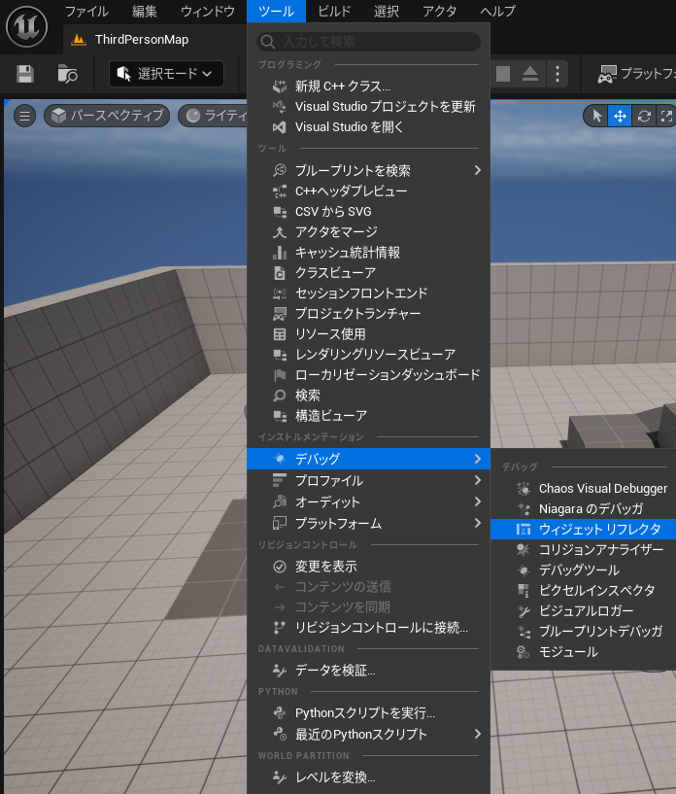Image resolution: width=676 pixels, height=794 pixels.
Task: Open ピクセルインスペクタ
Action: (584, 591)
